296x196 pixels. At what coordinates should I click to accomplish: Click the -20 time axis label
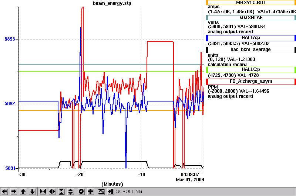pyautogui.click(x=80, y=175)
